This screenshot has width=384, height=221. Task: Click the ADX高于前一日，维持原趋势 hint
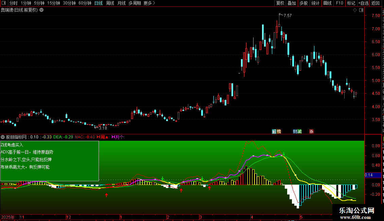tap(27, 152)
